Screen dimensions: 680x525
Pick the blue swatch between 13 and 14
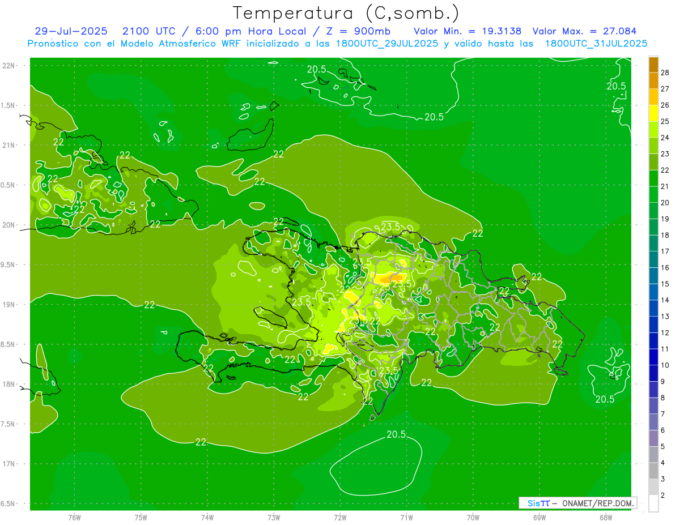pos(653,308)
